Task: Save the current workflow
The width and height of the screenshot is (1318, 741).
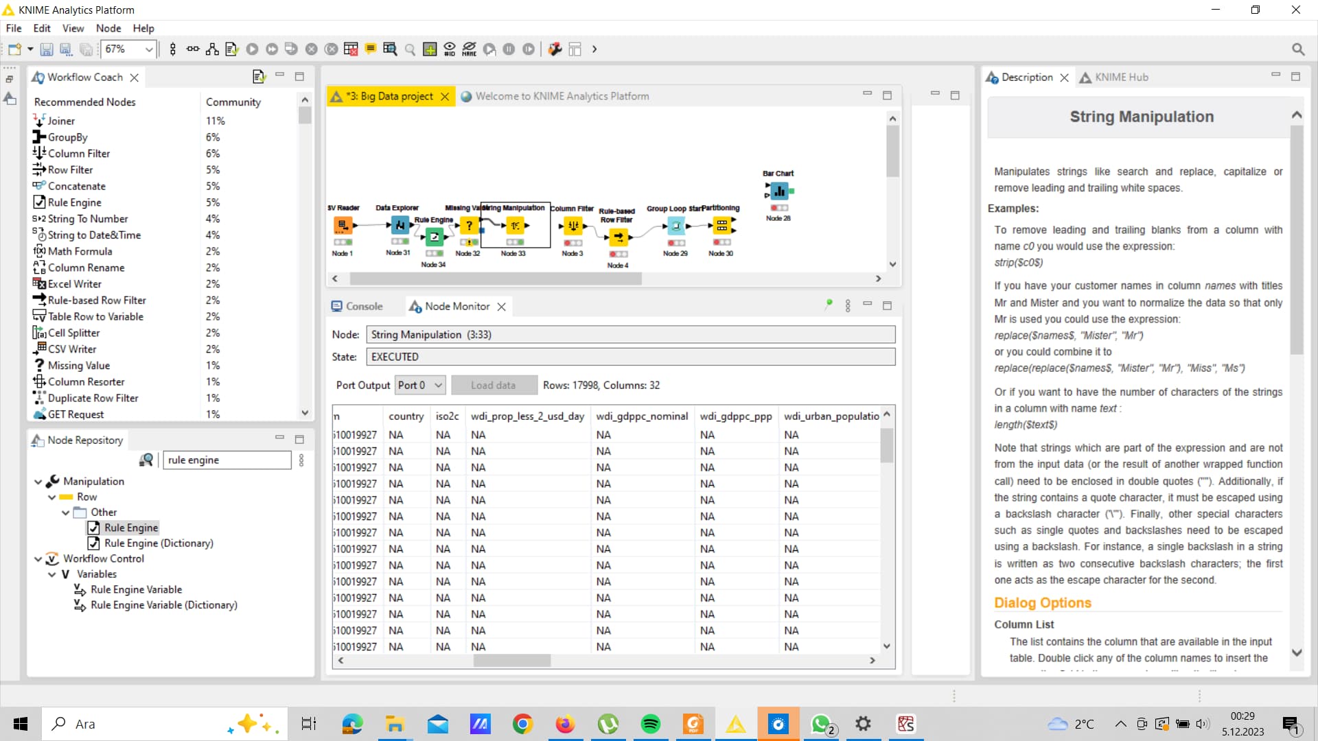Action: (46, 49)
